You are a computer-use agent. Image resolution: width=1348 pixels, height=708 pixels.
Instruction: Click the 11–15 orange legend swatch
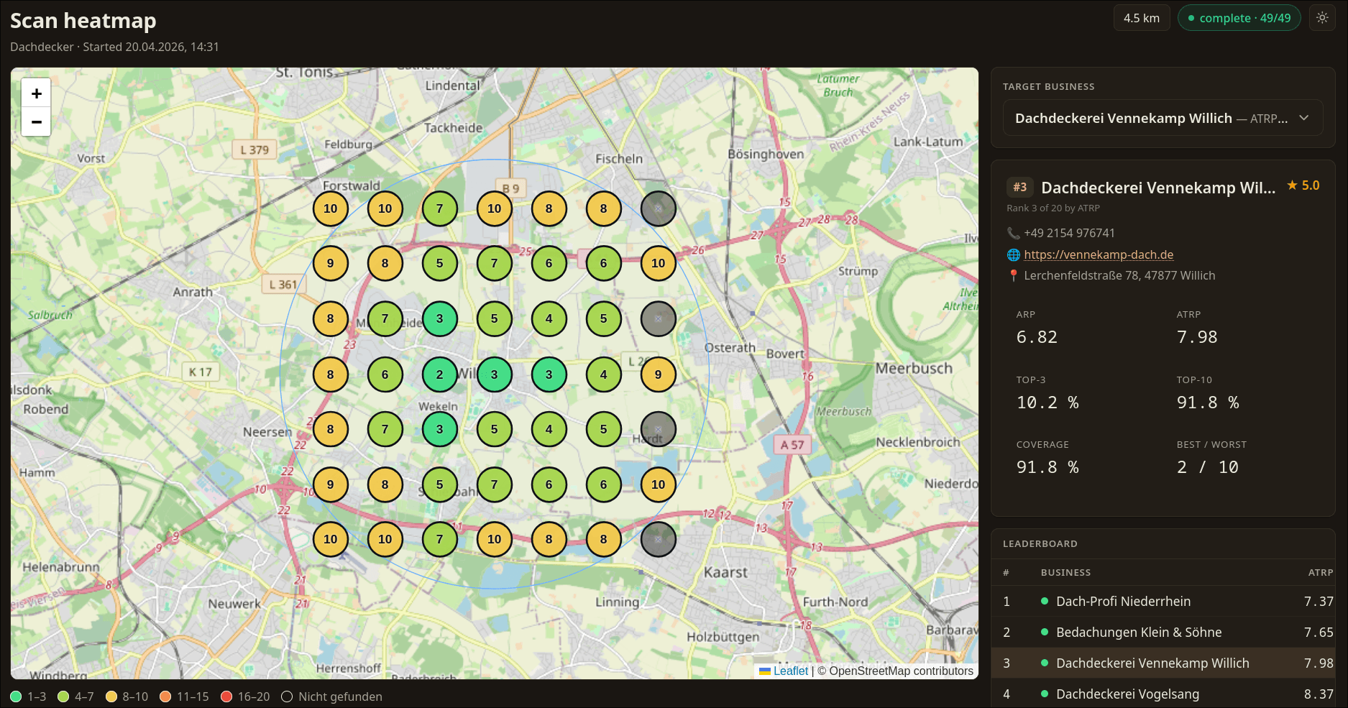click(x=165, y=696)
